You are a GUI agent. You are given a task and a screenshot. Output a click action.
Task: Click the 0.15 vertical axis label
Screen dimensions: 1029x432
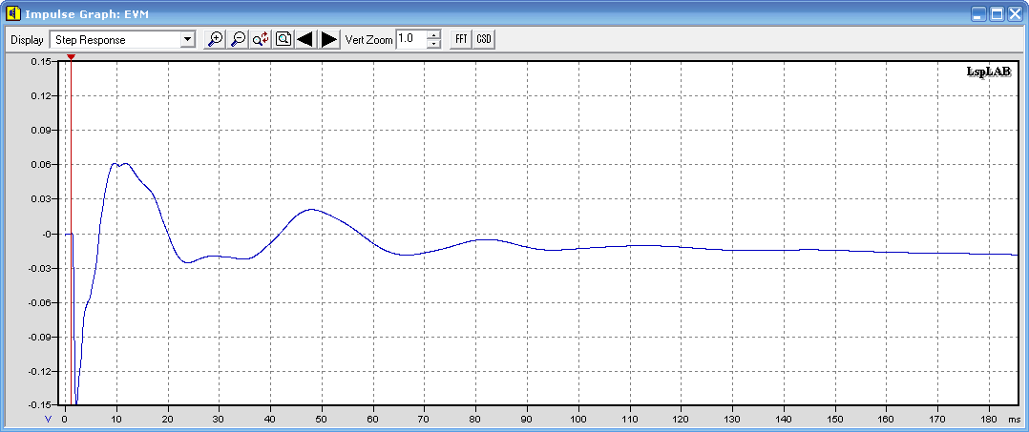point(41,62)
